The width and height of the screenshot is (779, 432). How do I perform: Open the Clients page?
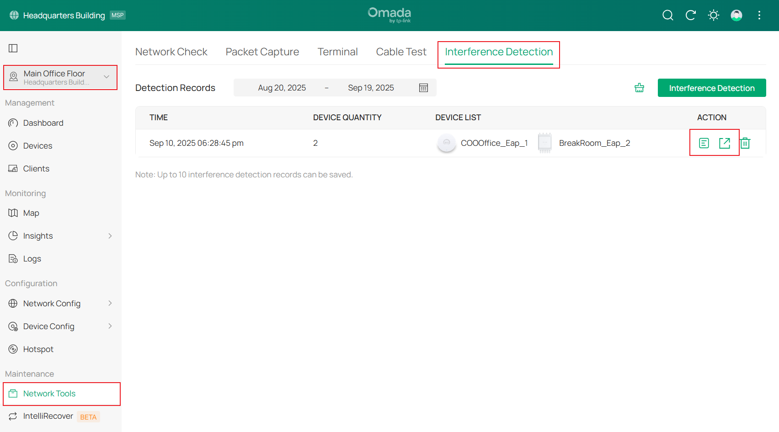tap(36, 168)
